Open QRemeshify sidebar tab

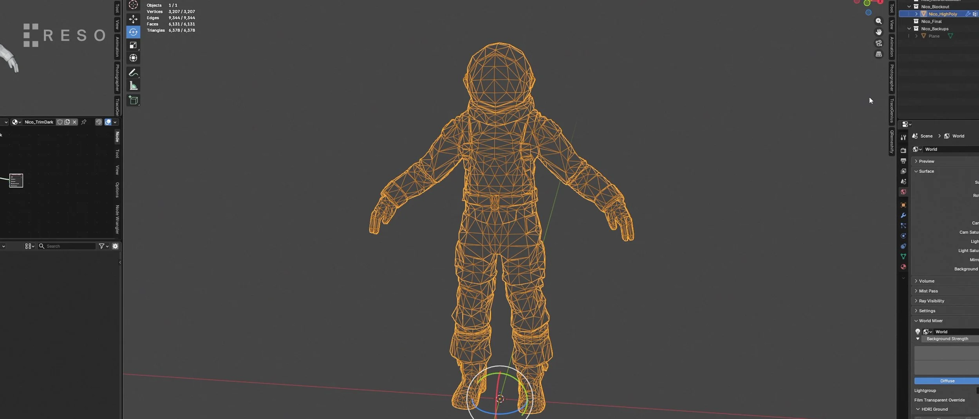[x=892, y=142]
